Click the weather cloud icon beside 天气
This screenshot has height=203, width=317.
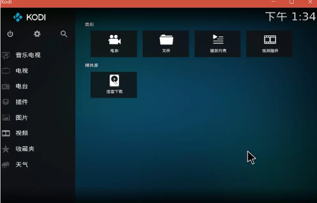coord(6,165)
